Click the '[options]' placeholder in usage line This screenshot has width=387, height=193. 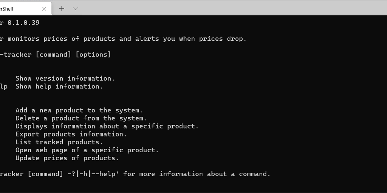click(x=93, y=55)
